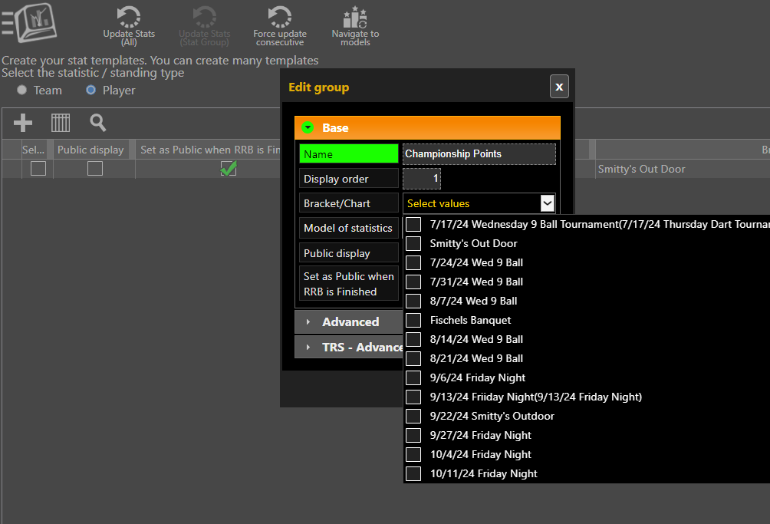Click the plus add template icon
This screenshot has width=770, height=524.
(x=22, y=123)
